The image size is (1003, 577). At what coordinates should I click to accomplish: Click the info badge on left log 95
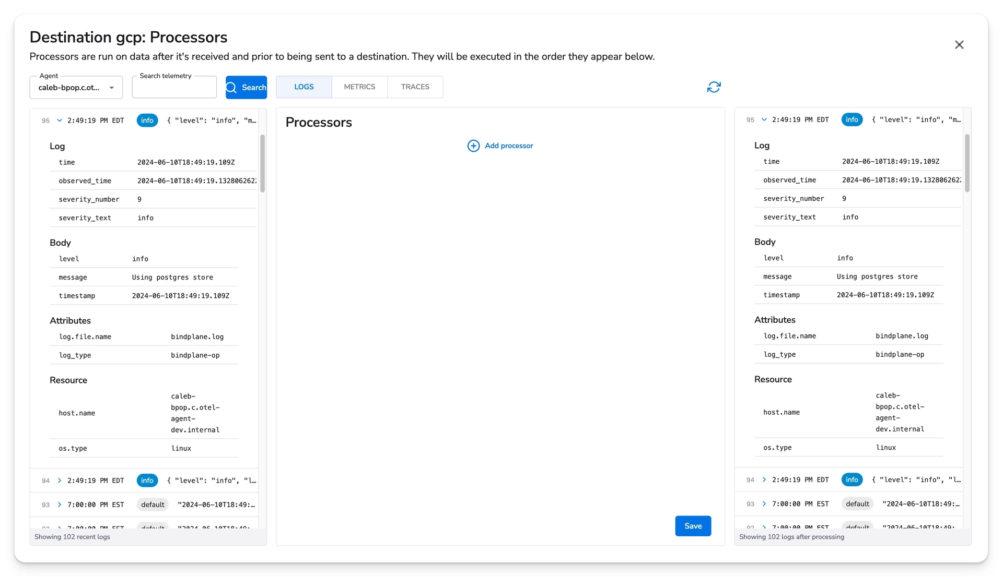point(147,121)
